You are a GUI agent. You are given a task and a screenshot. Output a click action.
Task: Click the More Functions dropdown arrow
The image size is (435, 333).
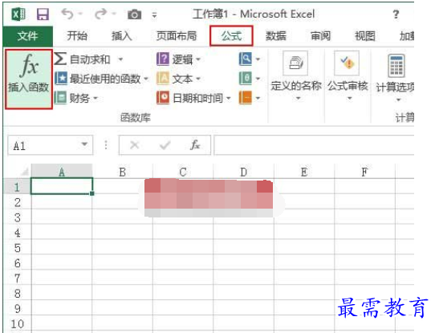258,98
